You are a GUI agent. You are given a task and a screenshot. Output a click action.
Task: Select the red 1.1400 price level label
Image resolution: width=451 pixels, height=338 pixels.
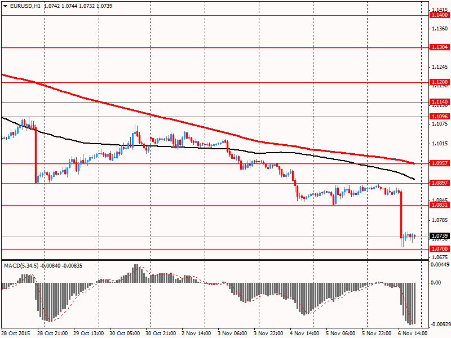[439, 15]
